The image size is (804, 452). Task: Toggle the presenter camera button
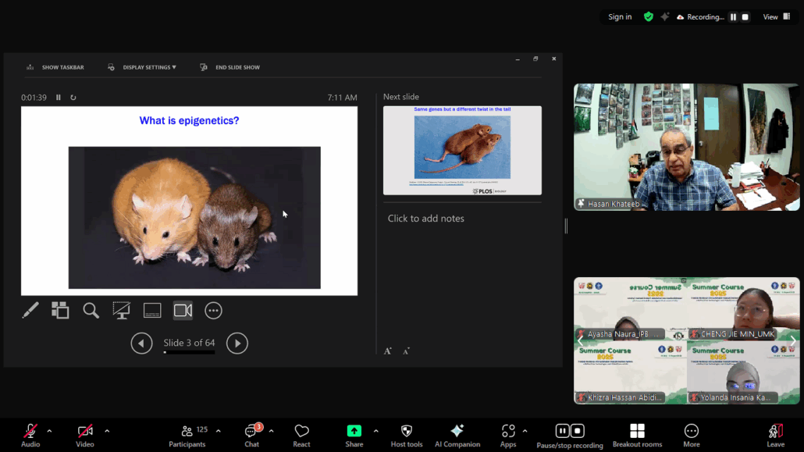click(183, 311)
